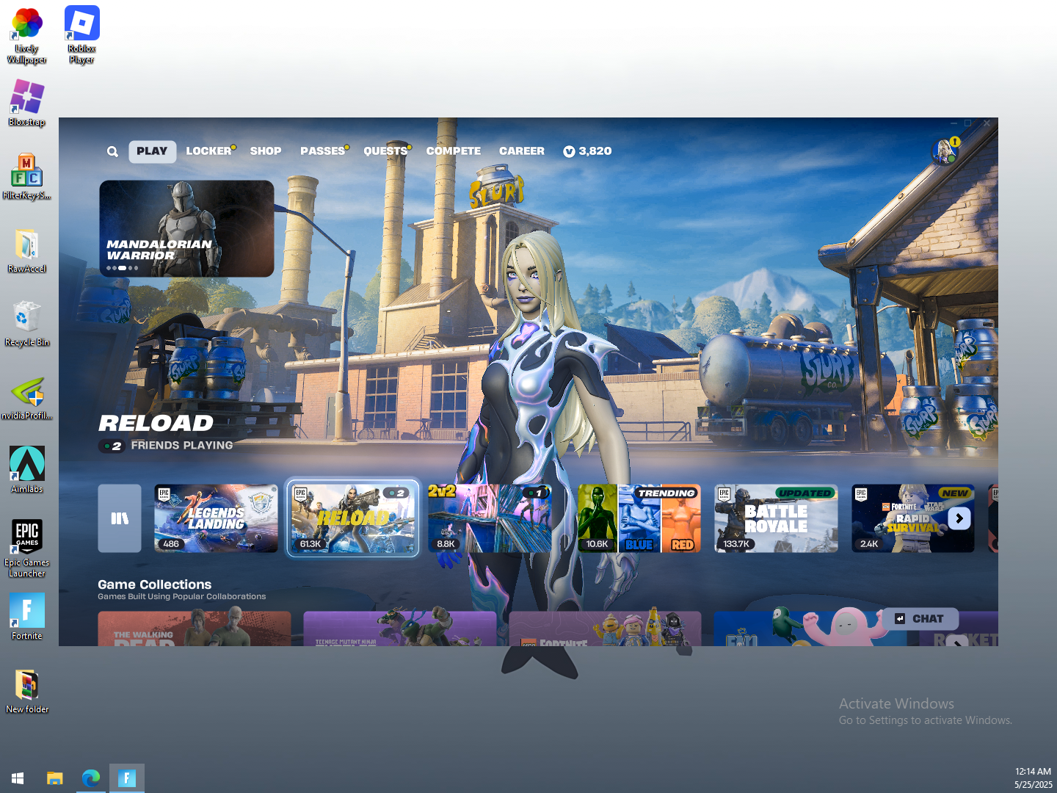Open File Explorer from the taskbar
Screen dimensions: 1057x793
click(x=55, y=778)
